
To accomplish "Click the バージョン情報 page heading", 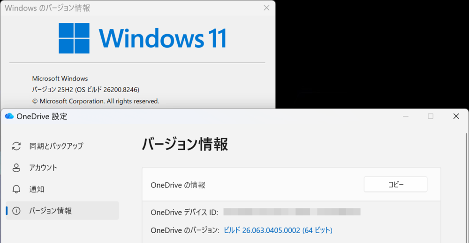I will pos(184,144).
